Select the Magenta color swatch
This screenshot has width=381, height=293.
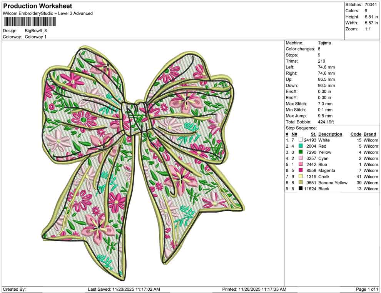click(301, 170)
